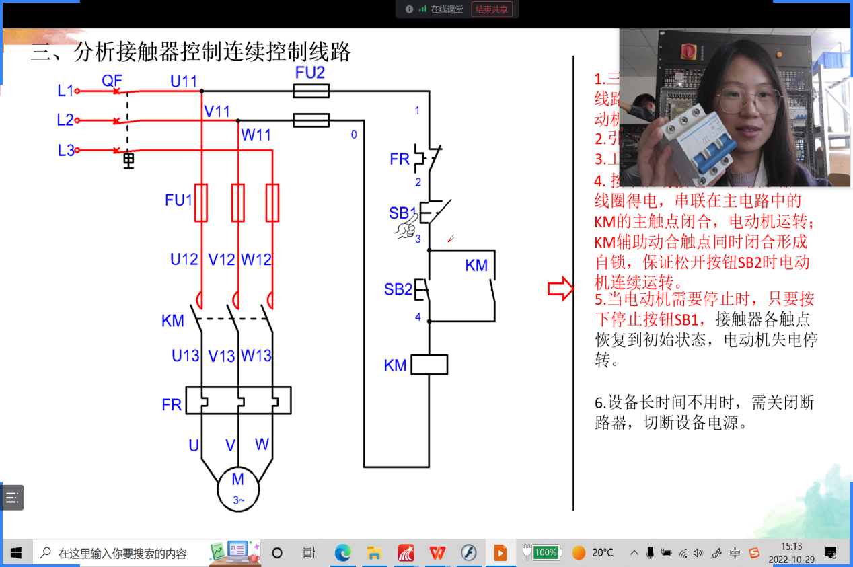Open the volume speaker control
This screenshot has width=853, height=567.
tap(698, 553)
